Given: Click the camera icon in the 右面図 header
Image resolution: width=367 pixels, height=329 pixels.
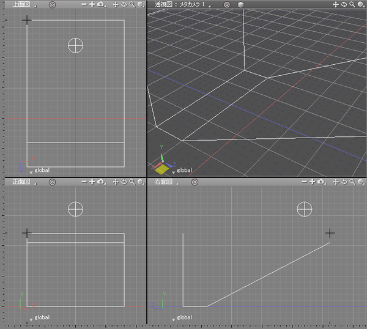Looking at the screenshot, I should [321, 182].
